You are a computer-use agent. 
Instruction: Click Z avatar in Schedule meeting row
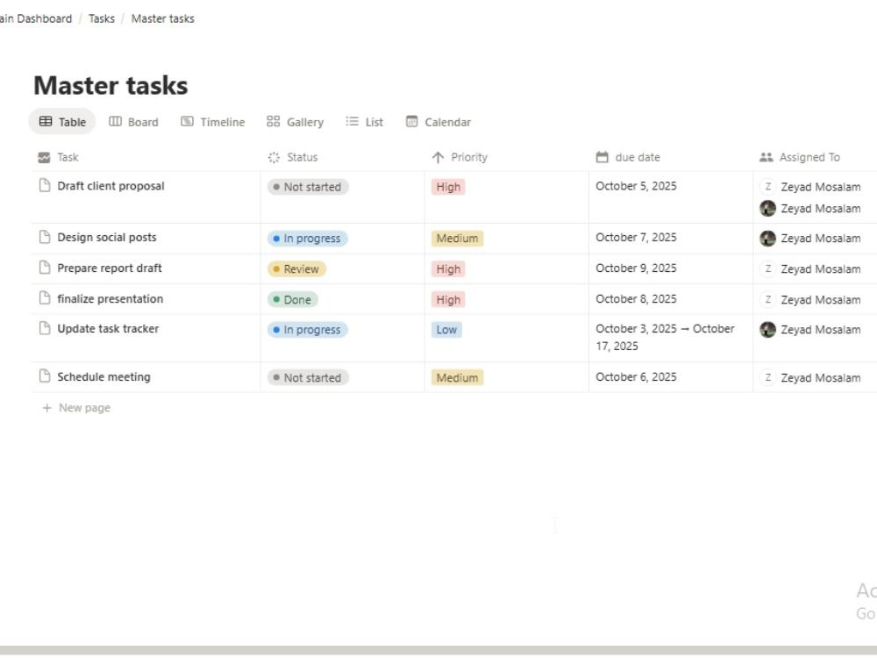pos(768,377)
